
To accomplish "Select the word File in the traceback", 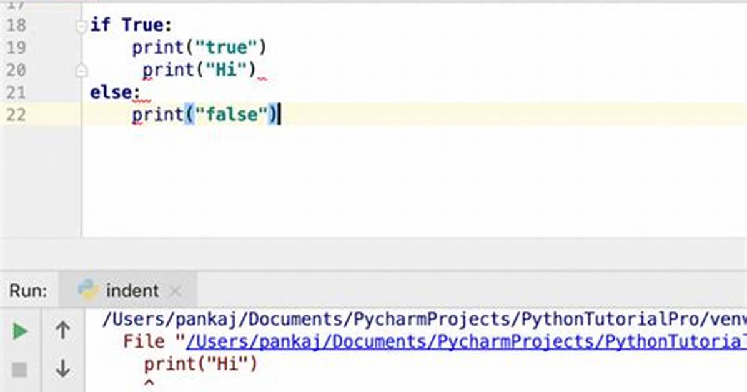I will pyautogui.click(x=144, y=341).
